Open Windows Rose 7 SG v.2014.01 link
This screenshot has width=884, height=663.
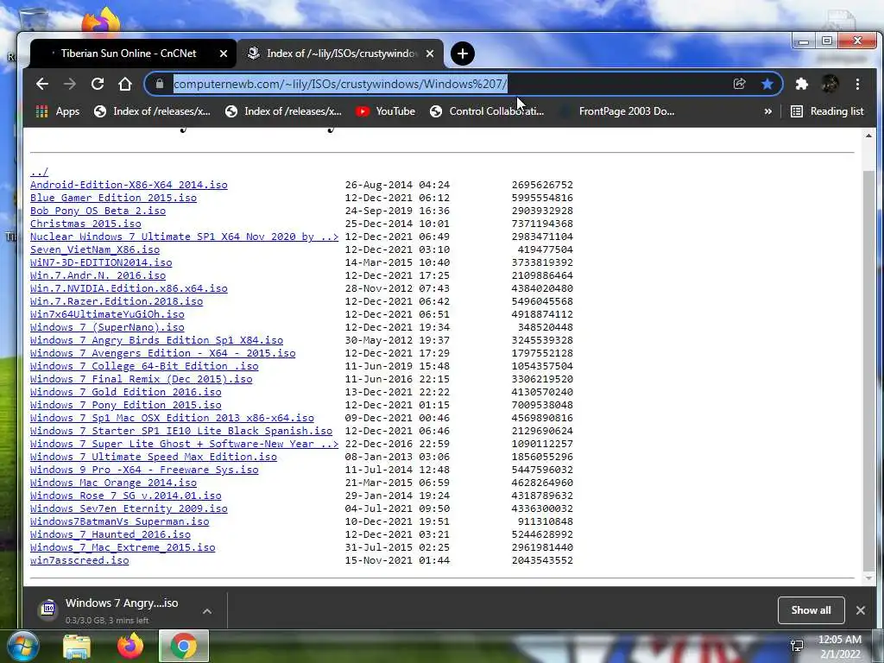(x=126, y=496)
